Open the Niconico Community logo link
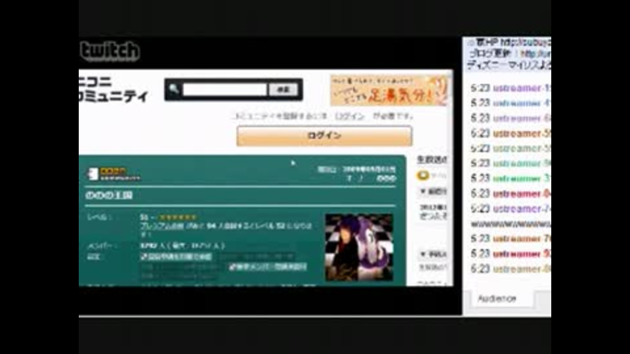Screen dimensions: 630x354 (113, 89)
